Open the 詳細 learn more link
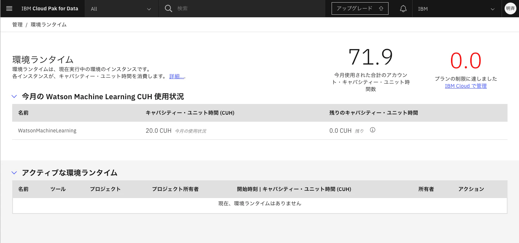 (177, 76)
